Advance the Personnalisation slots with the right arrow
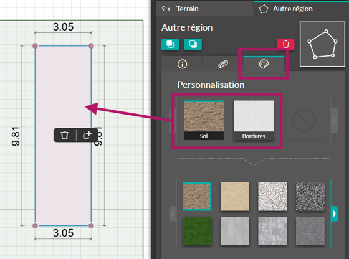The image size is (349, 259). coord(334,120)
